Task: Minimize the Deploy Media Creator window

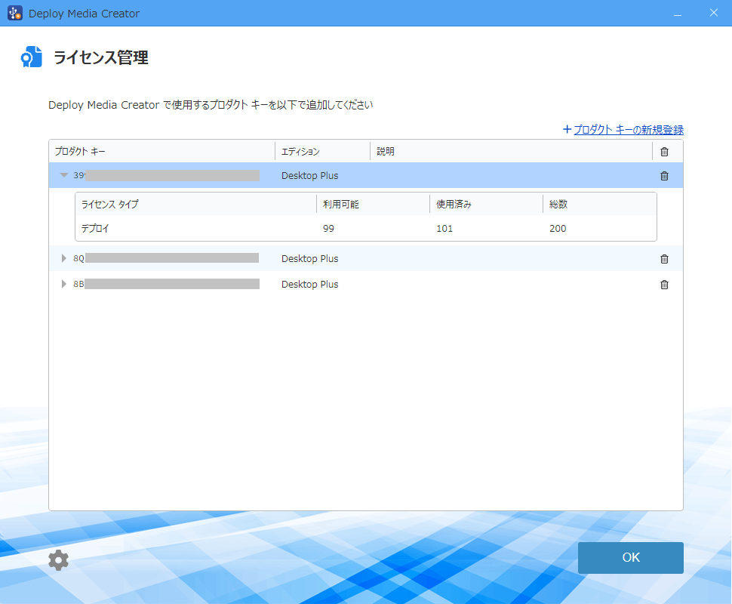Action: [x=678, y=14]
